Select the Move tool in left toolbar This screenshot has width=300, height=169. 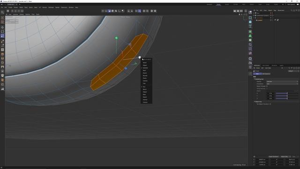(x=2, y=27)
